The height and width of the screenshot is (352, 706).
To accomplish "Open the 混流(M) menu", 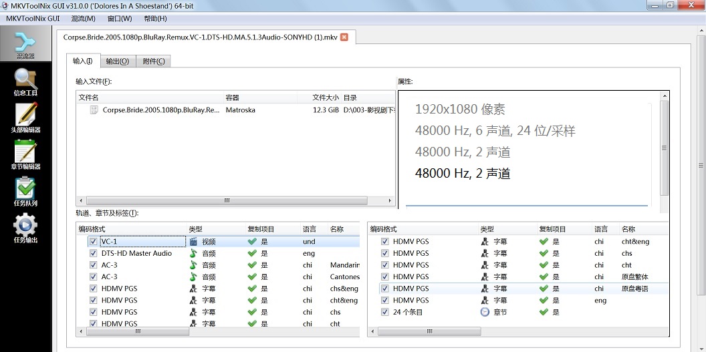I will (83, 18).
